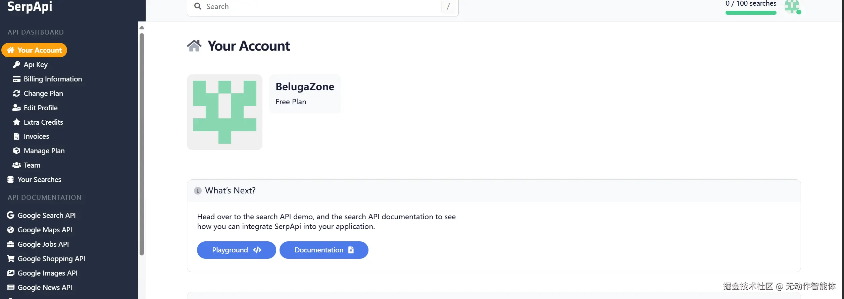The height and width of the screenshot is (299, 844).
Task: View Your Searches
Action: pos(39,180)
